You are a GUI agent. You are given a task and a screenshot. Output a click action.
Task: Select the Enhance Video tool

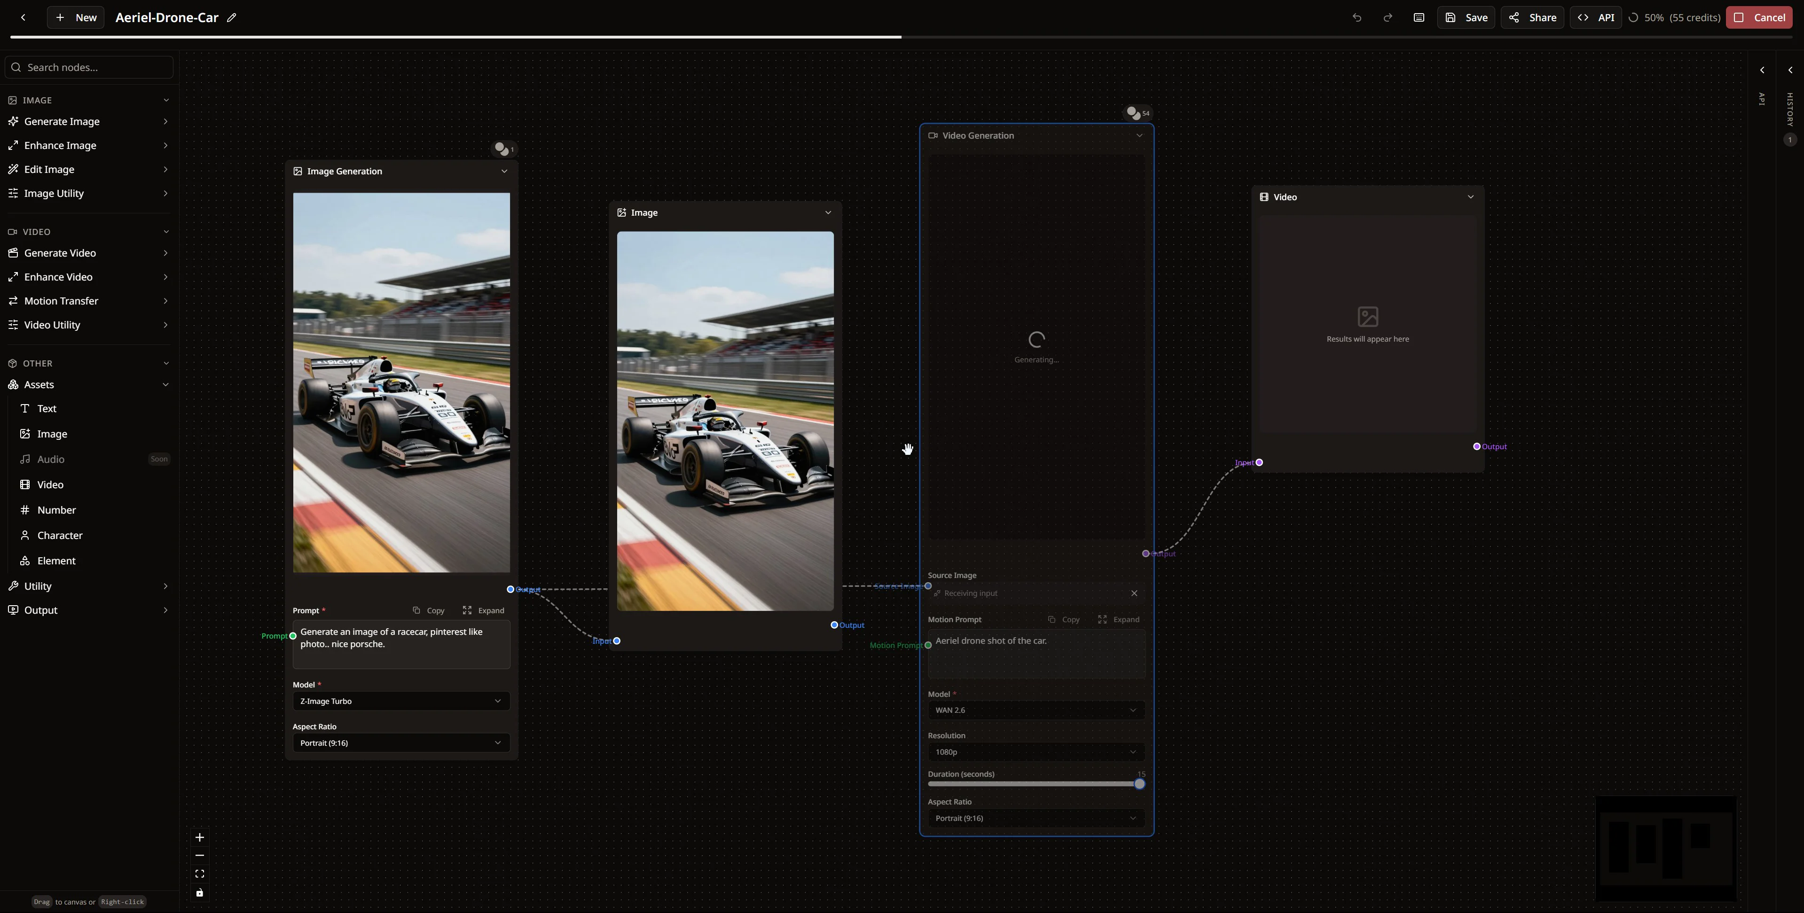click(57, 277)
